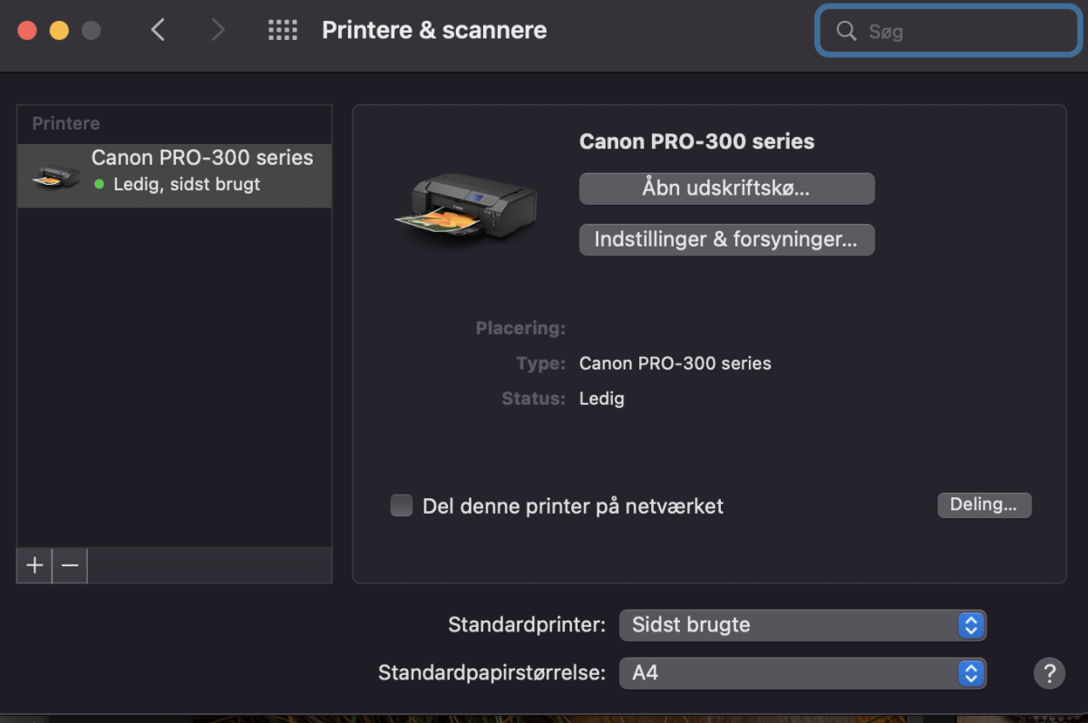Click the magnifying glass search icon
Viewport: 1088px width, 723px height.
click(x=846, y=32)
